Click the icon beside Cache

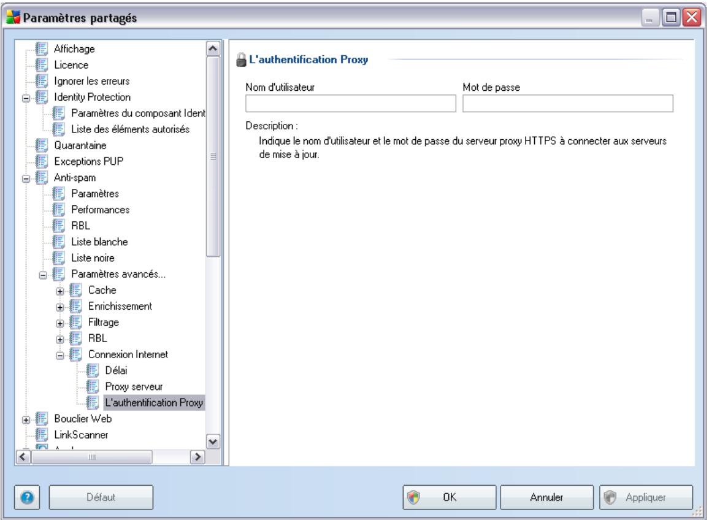click(x=75, y=290)
